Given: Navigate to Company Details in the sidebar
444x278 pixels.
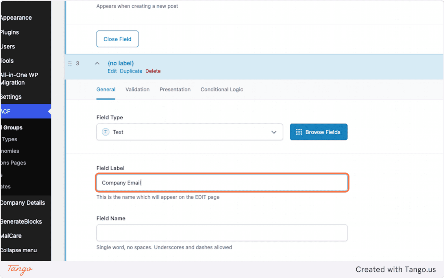Looking at the screenshot, I should coord(23,203).
